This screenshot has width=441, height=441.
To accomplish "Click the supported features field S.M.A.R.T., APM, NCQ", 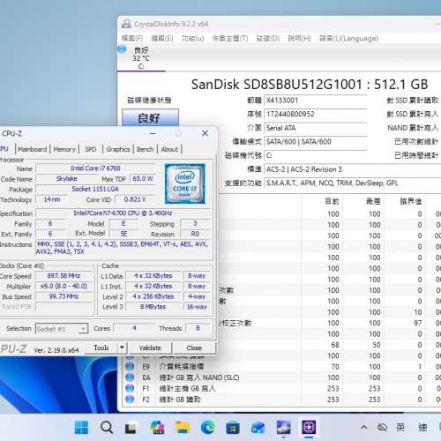I will tap(353, 183).
